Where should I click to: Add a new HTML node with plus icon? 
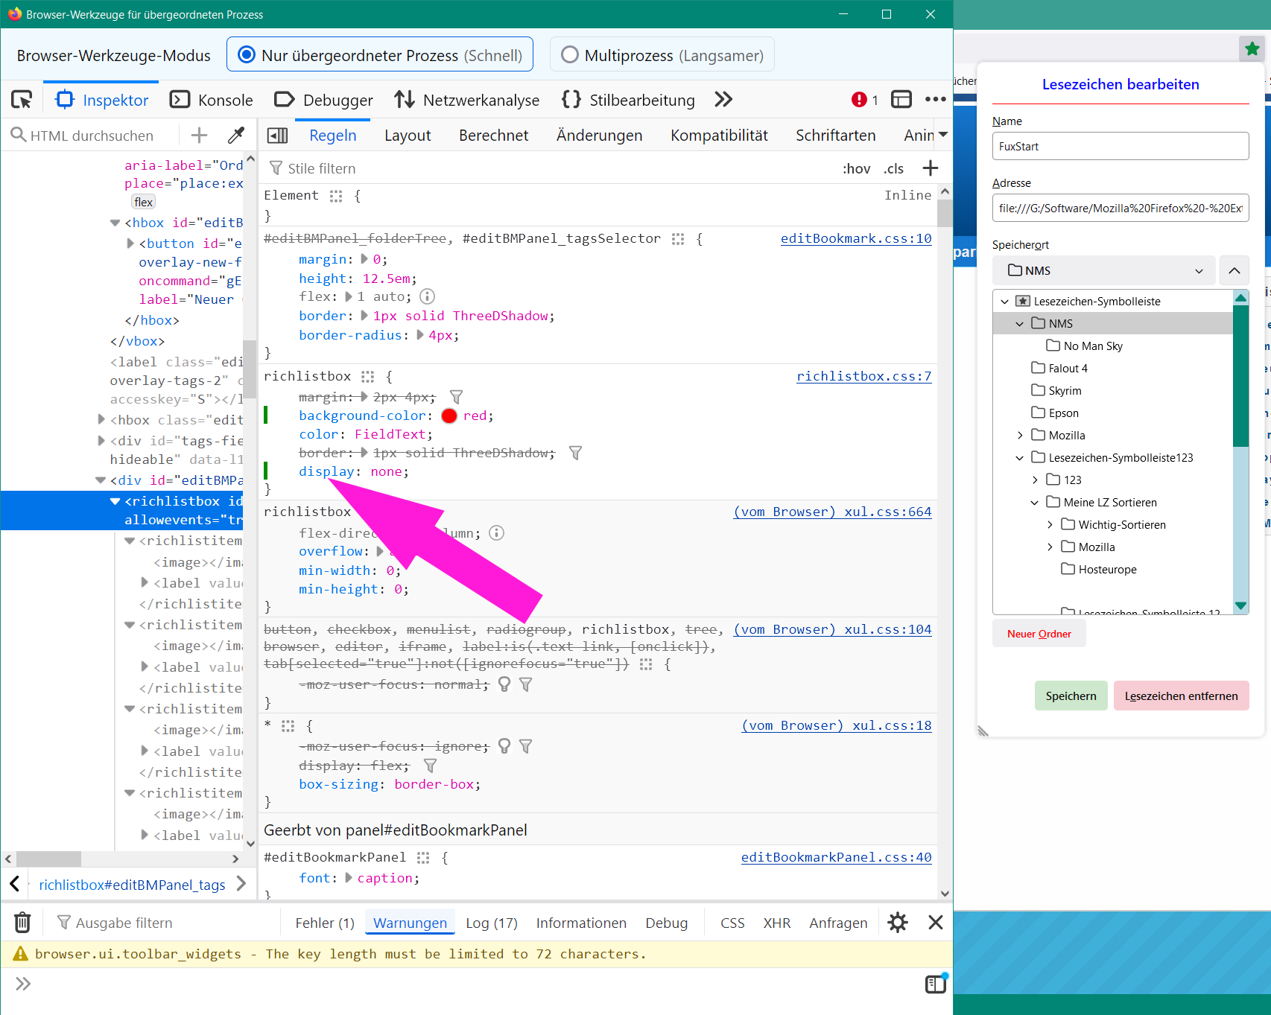point(199,136)
